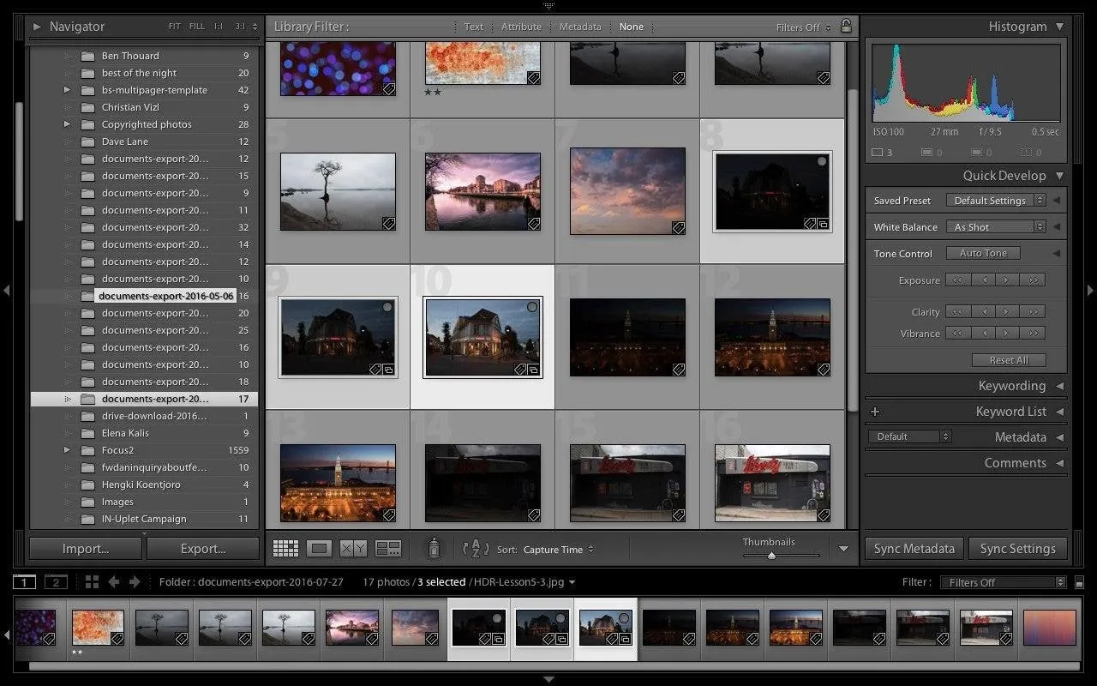The height and width of the screenshot is (686, 1097).
Task: Go back using filmstrip left arrow
Action: (x=113, y=582)
